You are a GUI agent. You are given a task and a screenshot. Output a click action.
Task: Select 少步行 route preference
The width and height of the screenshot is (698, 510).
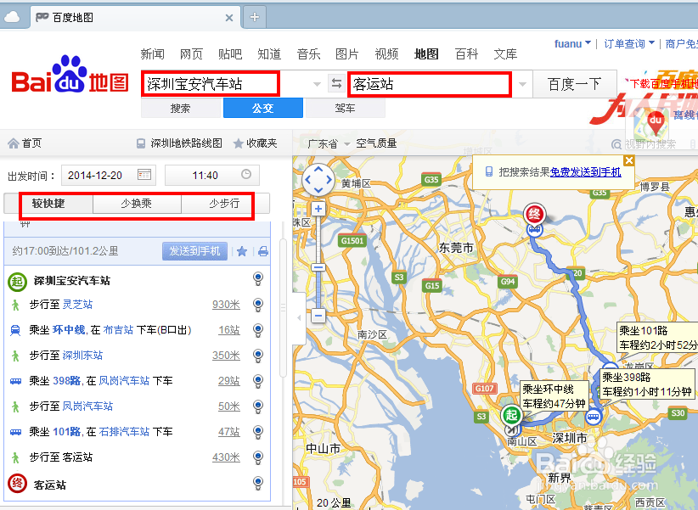(224, 204)
